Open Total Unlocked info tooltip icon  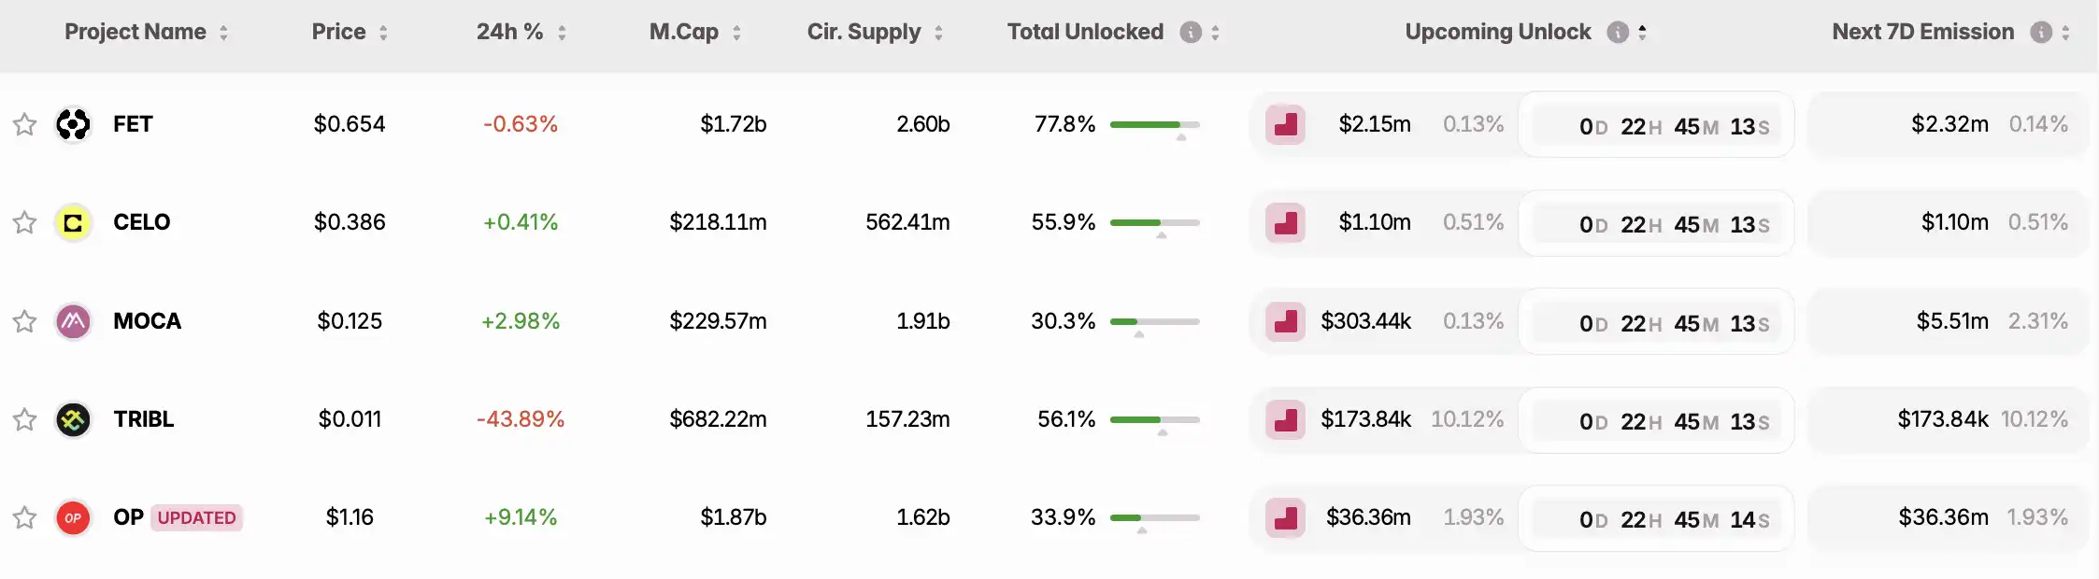click(1191, 32)
